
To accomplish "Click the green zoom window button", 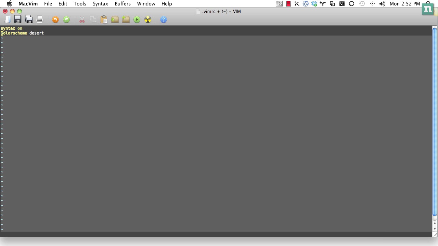I will pos(20,11).
